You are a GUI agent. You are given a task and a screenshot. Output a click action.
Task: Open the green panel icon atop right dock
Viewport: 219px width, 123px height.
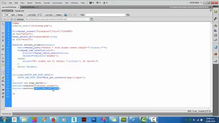click(x=216, y=12)
